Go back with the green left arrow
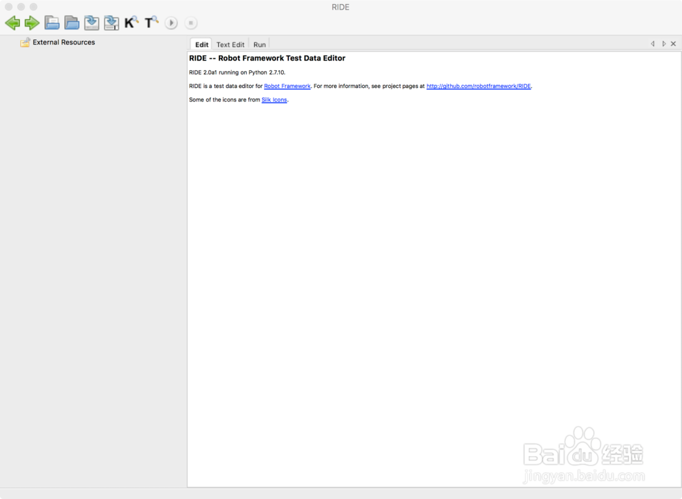This screenshot has height=499, width=682. pos(12,22)
